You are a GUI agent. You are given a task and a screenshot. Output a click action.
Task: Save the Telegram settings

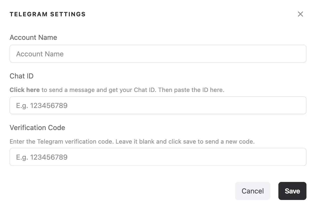point(292,191)
